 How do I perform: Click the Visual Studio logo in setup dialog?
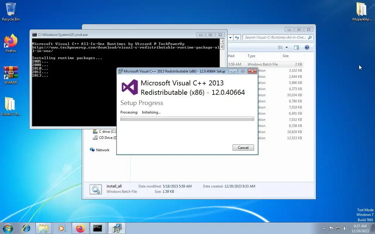pyautogui.click(x=129, y=87)
